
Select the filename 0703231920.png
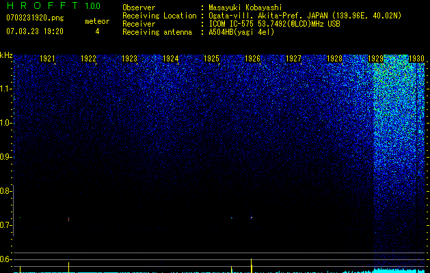coord(35,18)
